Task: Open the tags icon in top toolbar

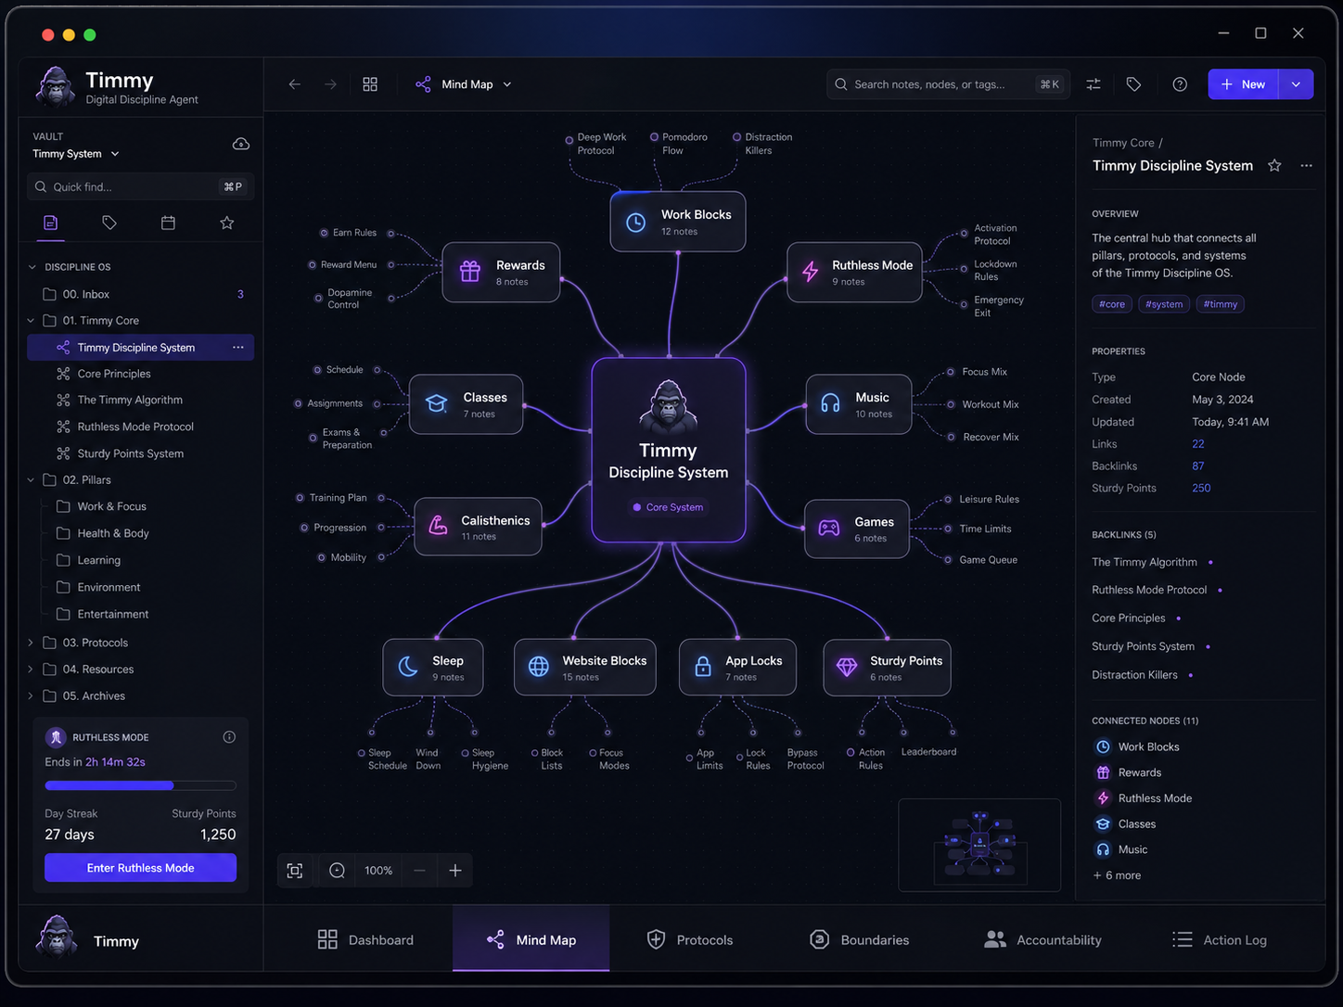Action: pos(1133,84)
